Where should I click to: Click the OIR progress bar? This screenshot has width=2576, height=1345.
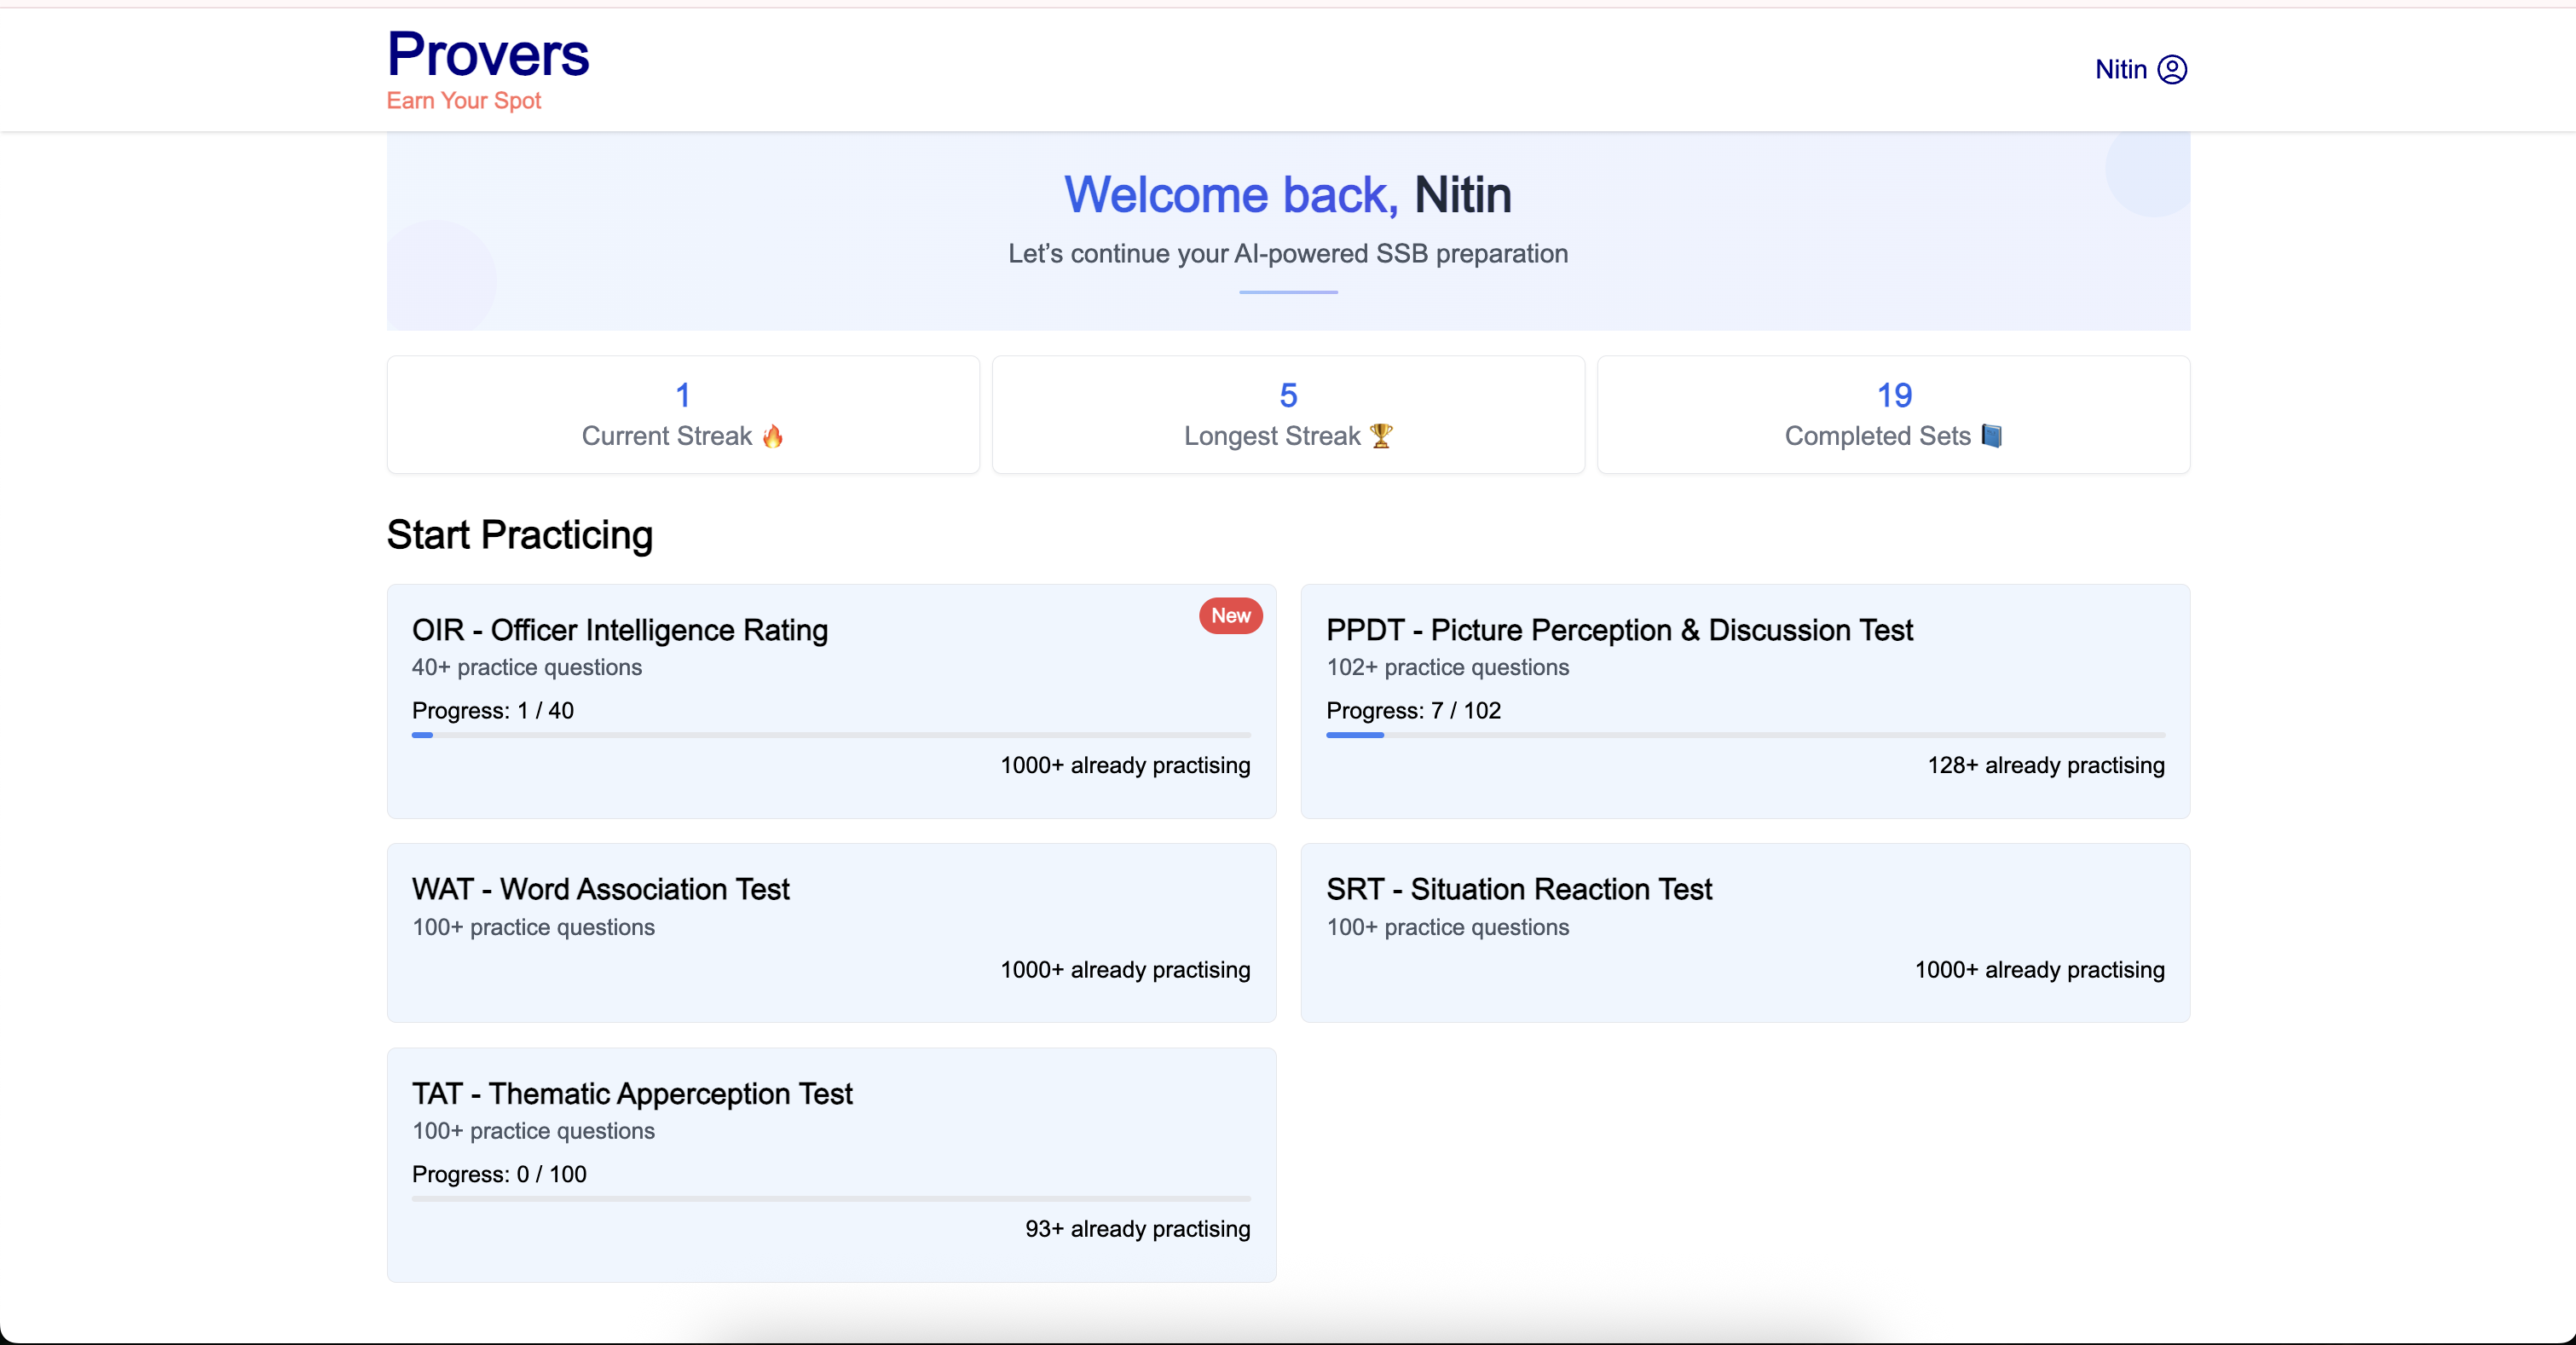(x=830, y=735)
